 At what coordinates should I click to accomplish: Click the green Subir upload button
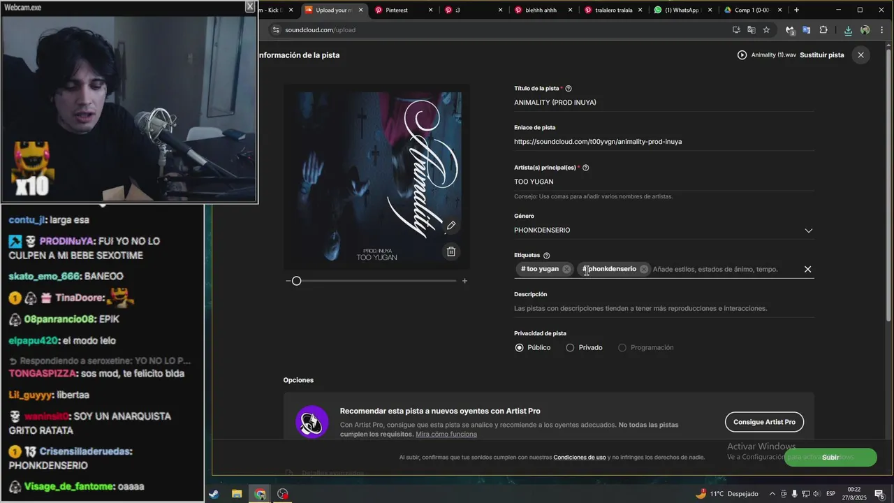point(830,457)
